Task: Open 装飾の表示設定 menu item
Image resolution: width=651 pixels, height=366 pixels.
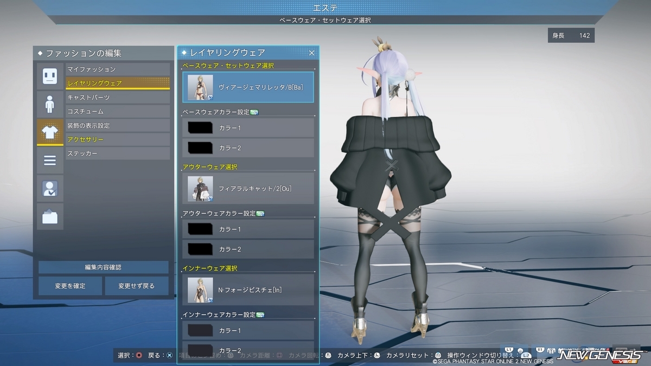Action: pyautogui.click(x=118, y=126)
